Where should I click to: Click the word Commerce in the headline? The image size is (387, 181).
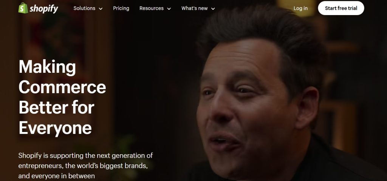pos(62,87)
